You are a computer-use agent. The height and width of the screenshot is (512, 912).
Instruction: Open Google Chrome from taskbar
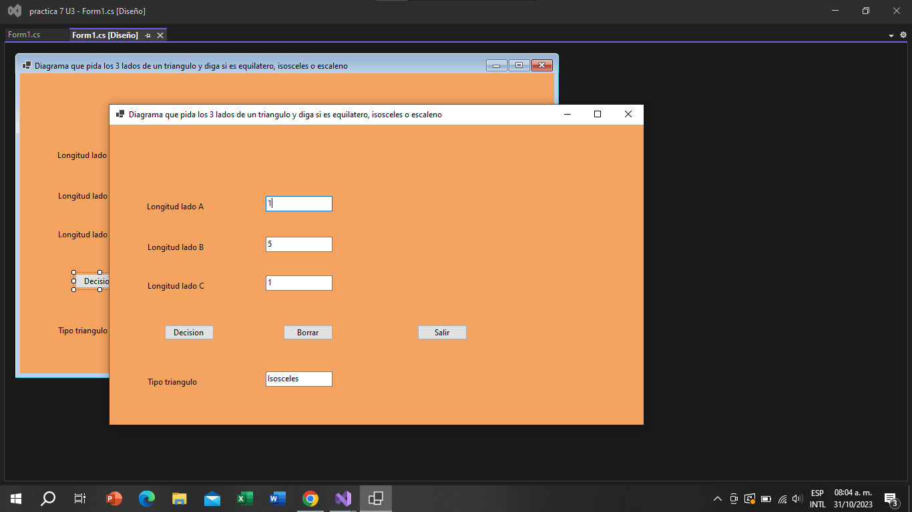point(310,498)
